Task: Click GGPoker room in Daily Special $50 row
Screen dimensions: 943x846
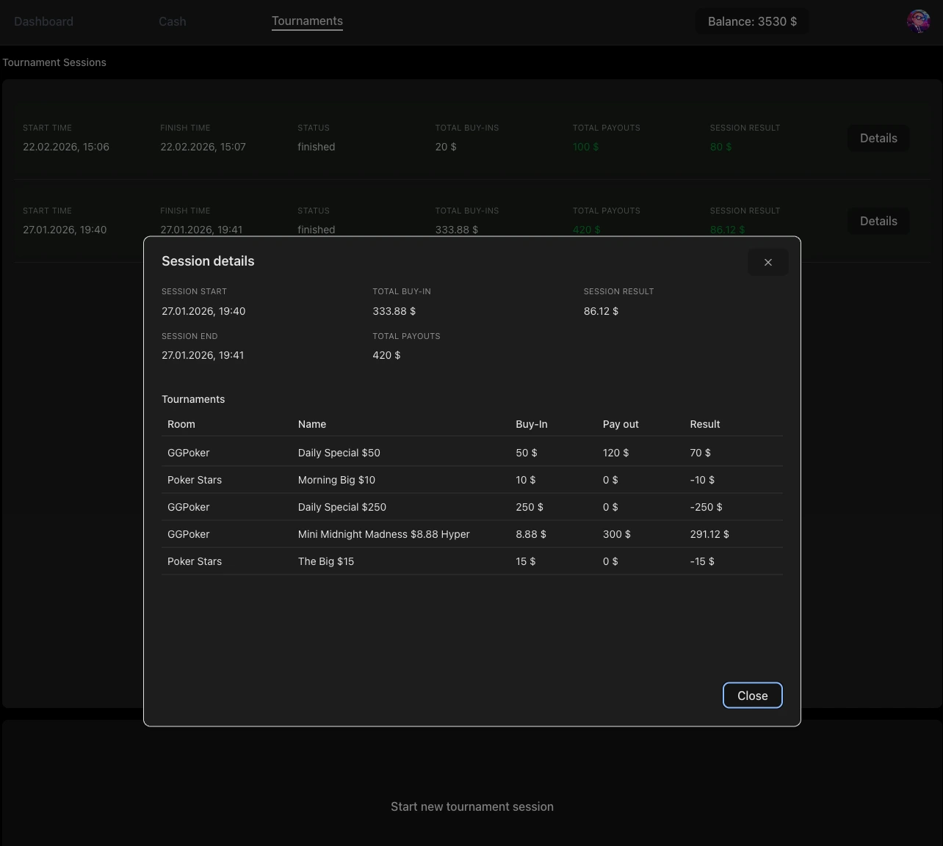Action: pos(189,453)
